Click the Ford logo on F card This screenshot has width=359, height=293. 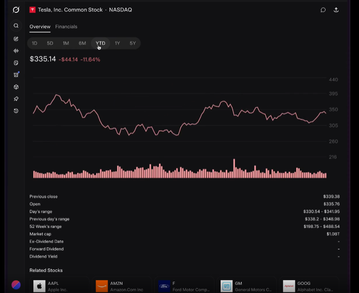(x=164, y=286)
